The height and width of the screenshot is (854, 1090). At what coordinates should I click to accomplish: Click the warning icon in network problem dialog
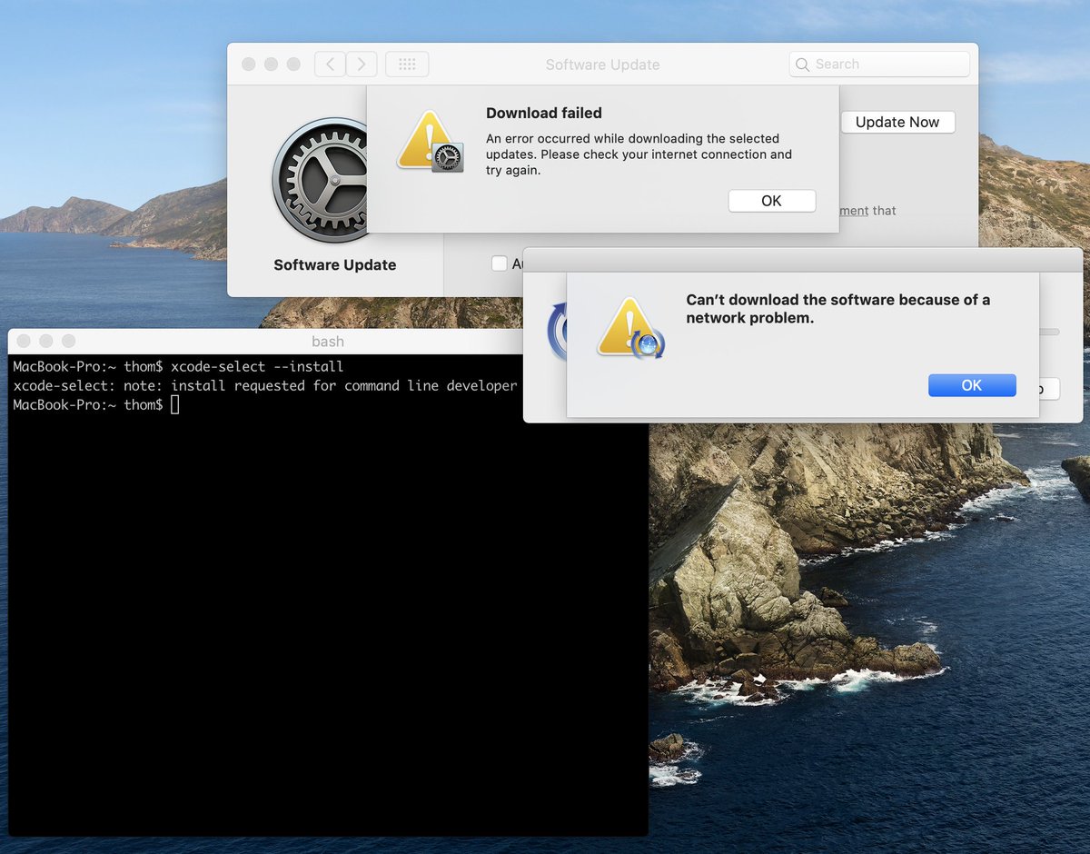pos(629,329)
